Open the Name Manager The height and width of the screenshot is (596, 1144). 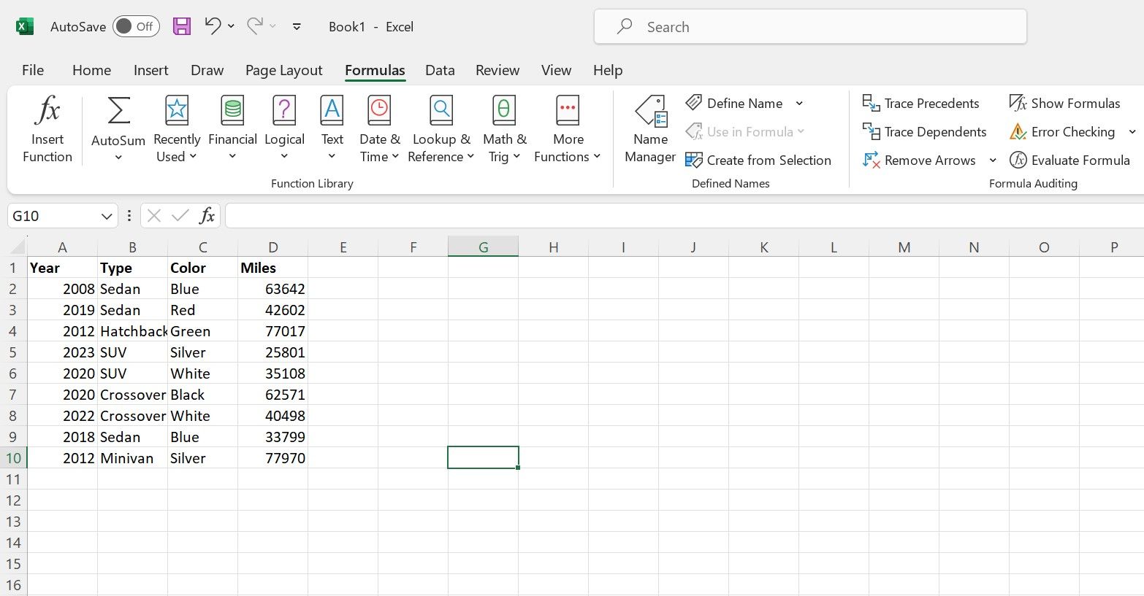(649, 128)
